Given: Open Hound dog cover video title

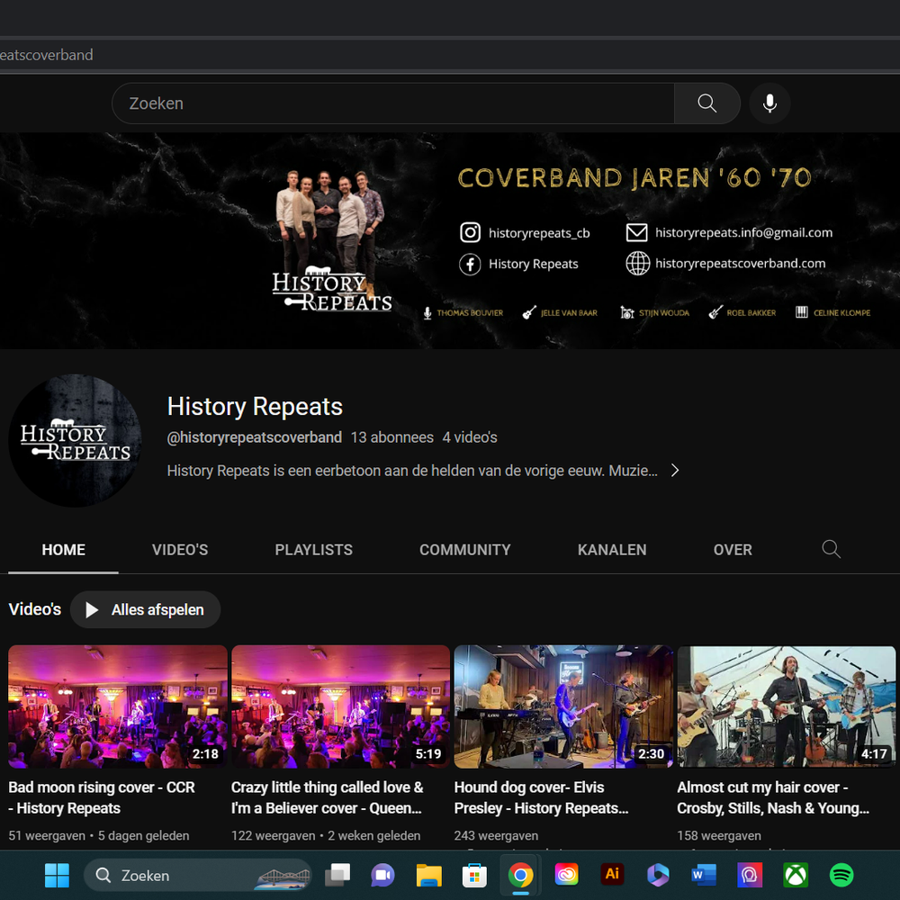Looking at the screenshot, I should pos(541,797).
